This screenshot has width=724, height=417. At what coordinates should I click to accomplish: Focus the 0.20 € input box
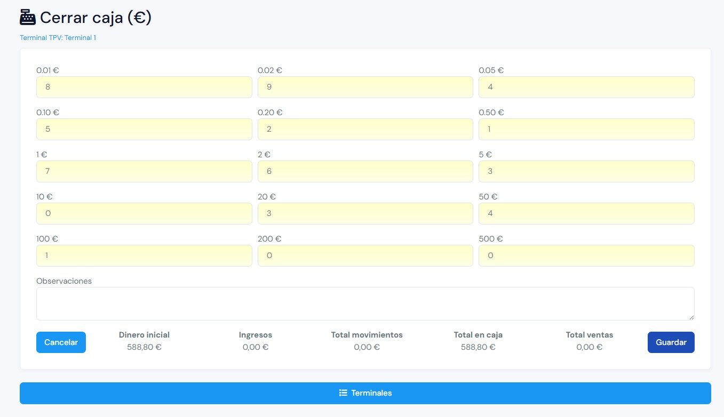[365, 129]
